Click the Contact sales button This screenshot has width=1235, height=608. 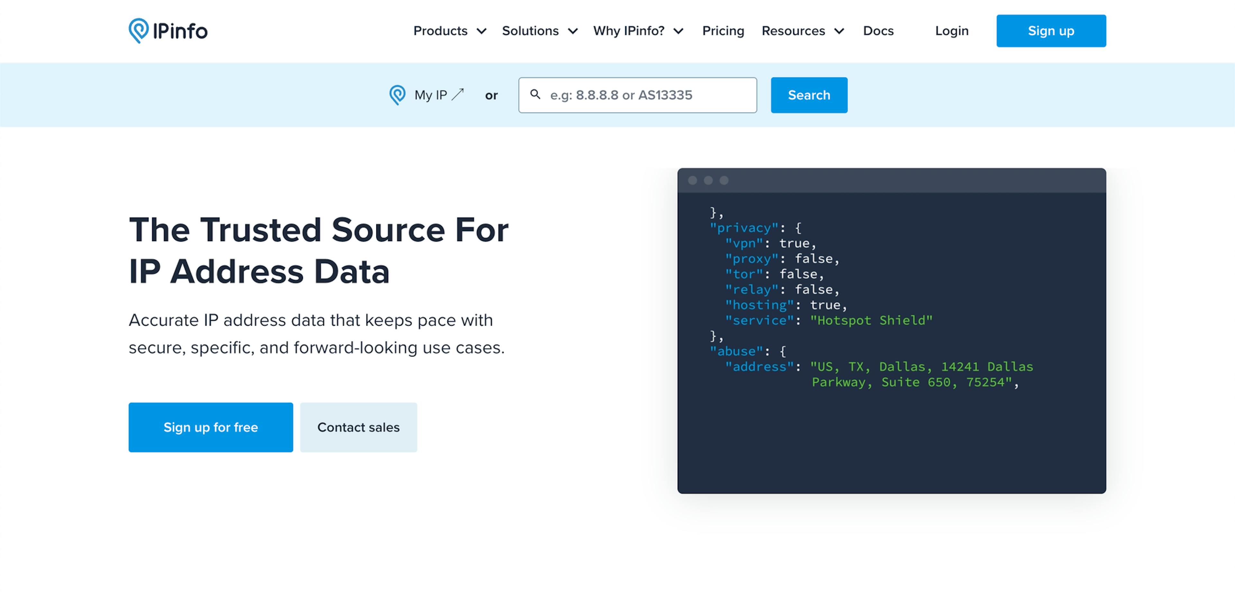click(x=358, y=427)
